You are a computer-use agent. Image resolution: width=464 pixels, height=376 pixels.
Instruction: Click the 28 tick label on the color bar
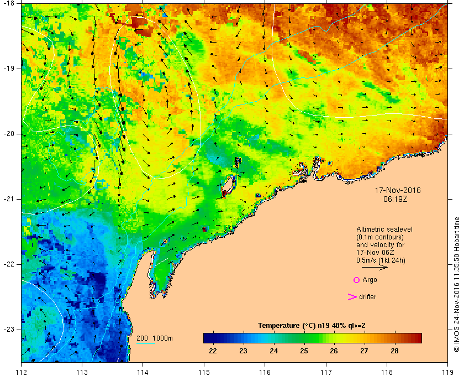click(394, 351)
